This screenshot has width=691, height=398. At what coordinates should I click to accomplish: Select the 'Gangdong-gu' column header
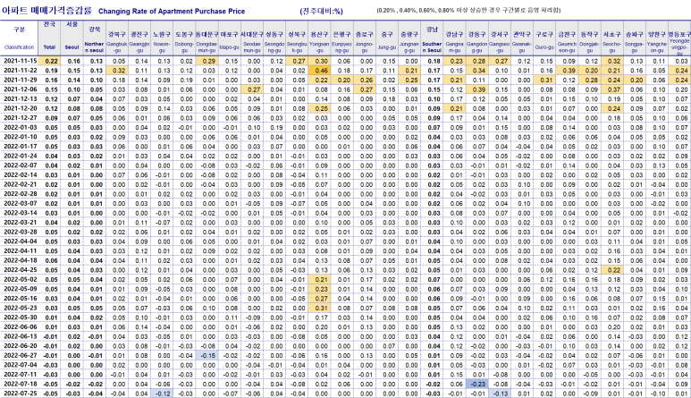click(476, 38)
